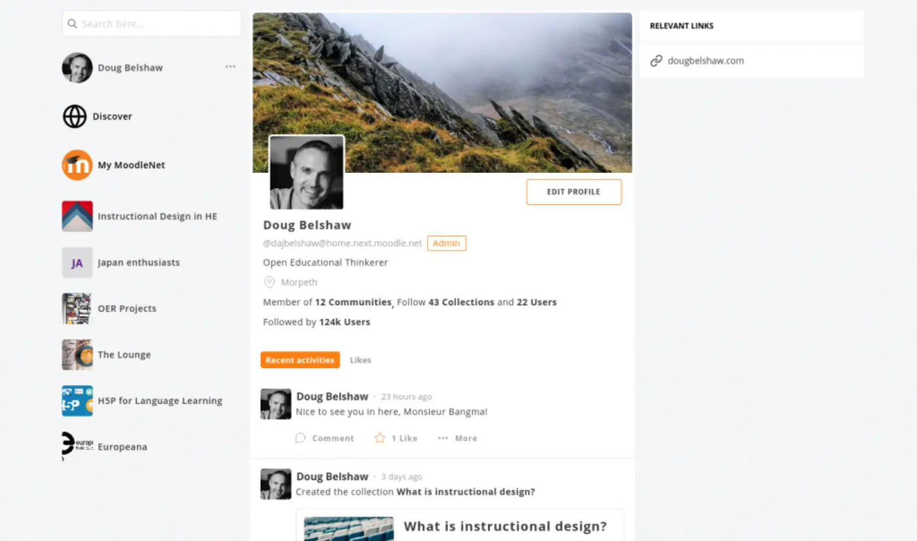Select the Recent activities tab

[x=300, y=360]
